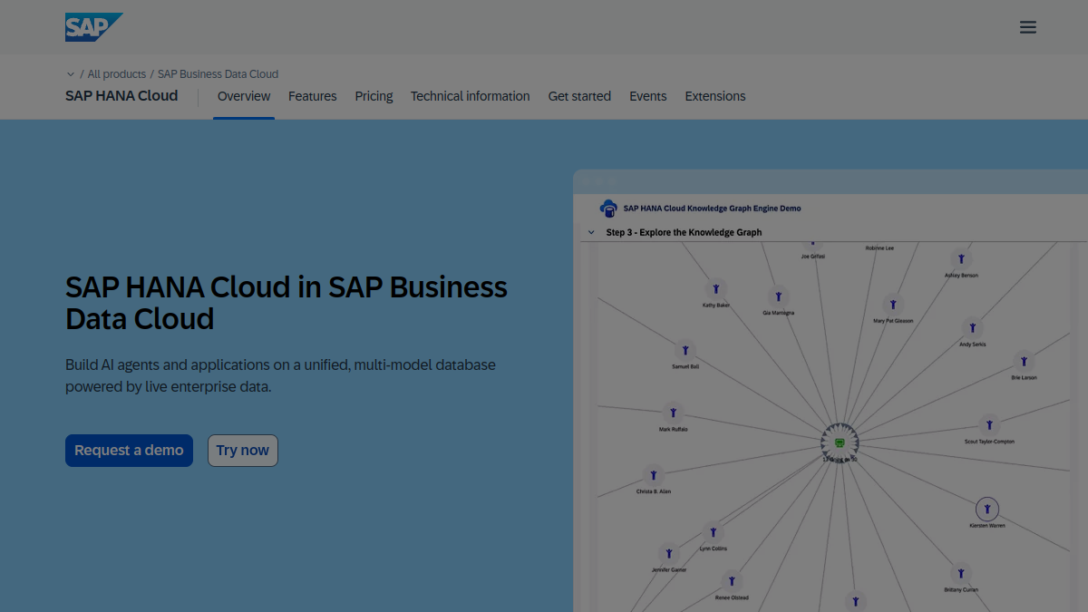Screen dimensions: 1088x612
Task: Follow the All products breadcrumb link
Action: click(x=117, y=74)
